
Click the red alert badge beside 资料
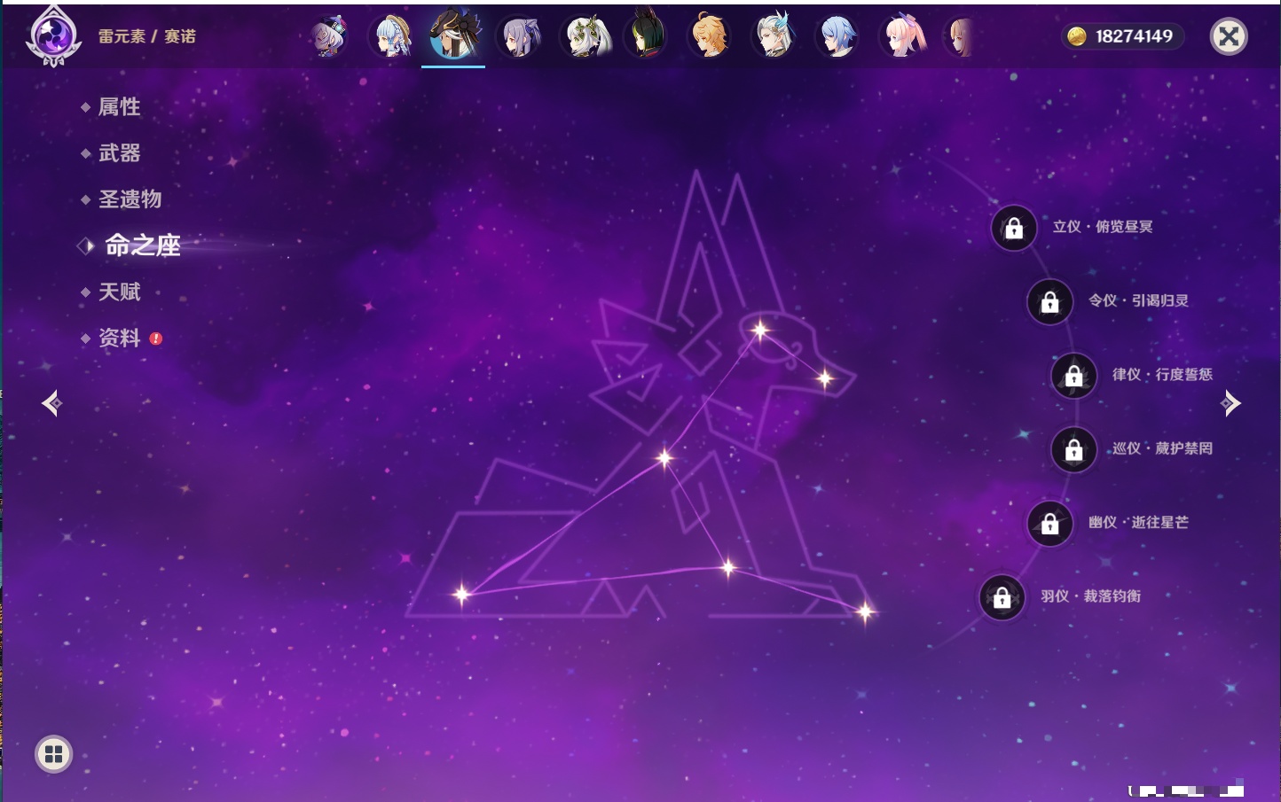tap(156, 339)
